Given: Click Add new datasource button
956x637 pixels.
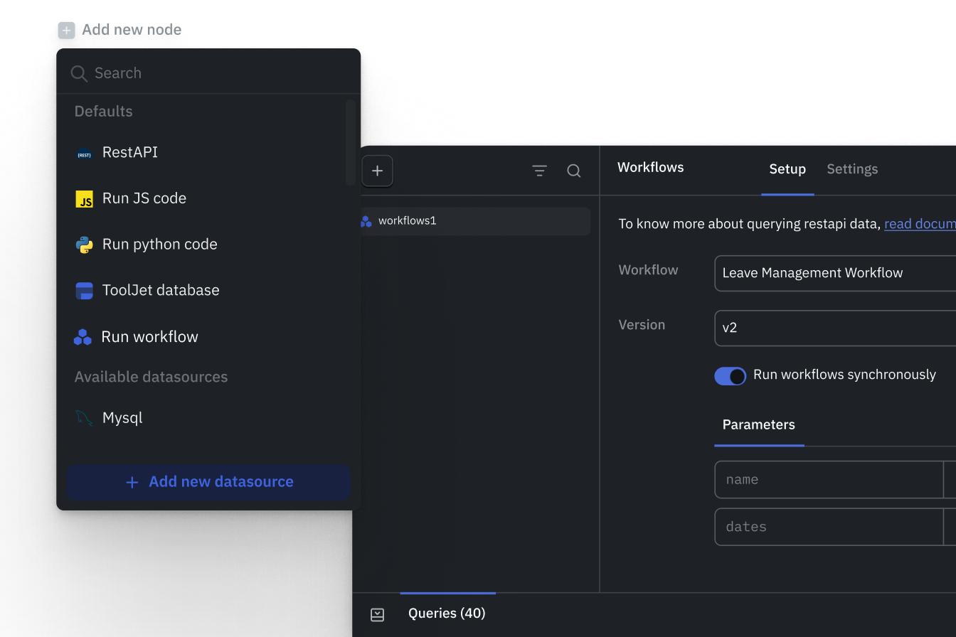Looking at the screenshot, I should click(208, 482).
